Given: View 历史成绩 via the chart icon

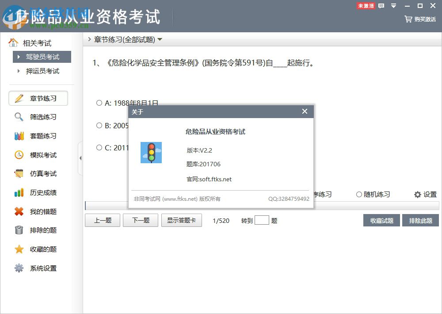Looking at the screenshot, I should tap(19, 192).
